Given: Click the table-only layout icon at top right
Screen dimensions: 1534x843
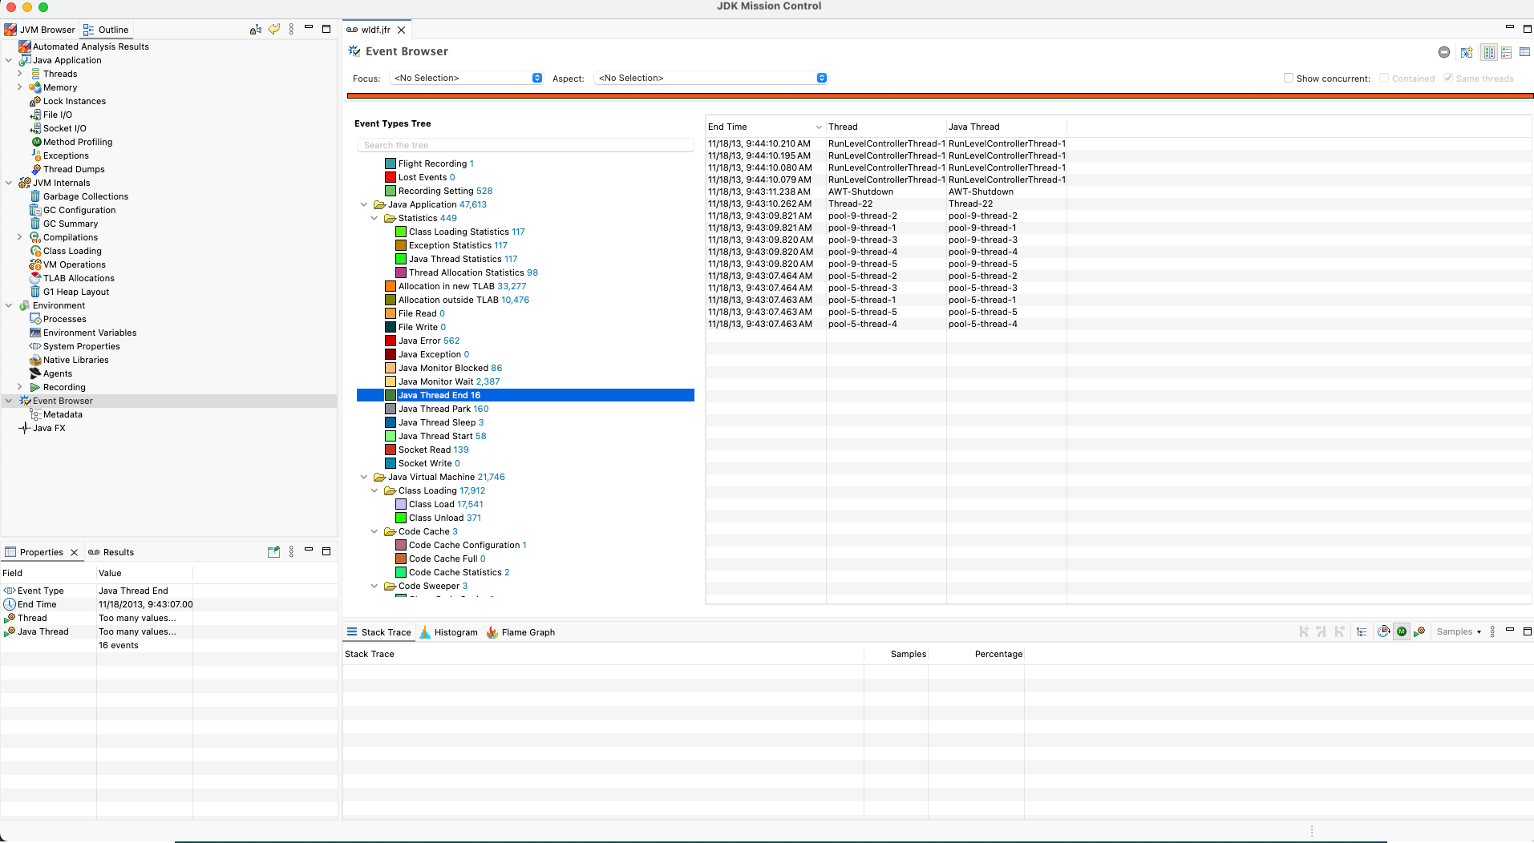Looking at the screenshot, I should pos(1524,52).
